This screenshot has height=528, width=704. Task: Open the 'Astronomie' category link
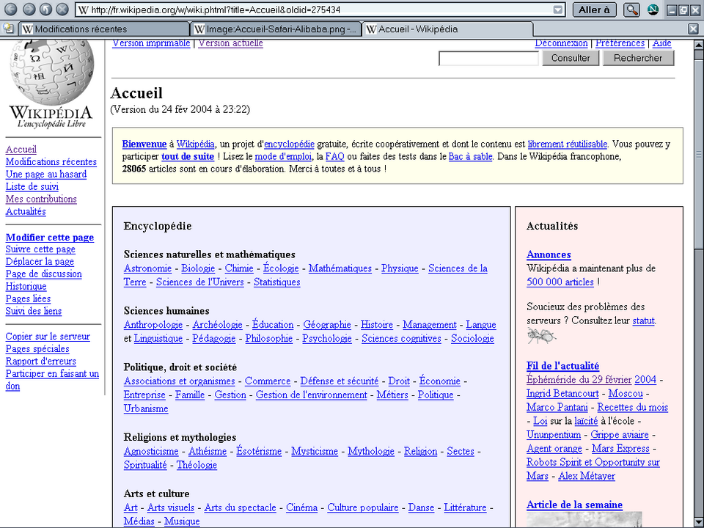(147, 268)
